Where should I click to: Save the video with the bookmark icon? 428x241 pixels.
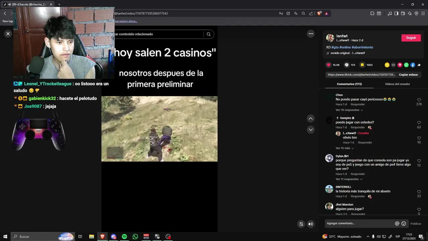pos(362,65)
